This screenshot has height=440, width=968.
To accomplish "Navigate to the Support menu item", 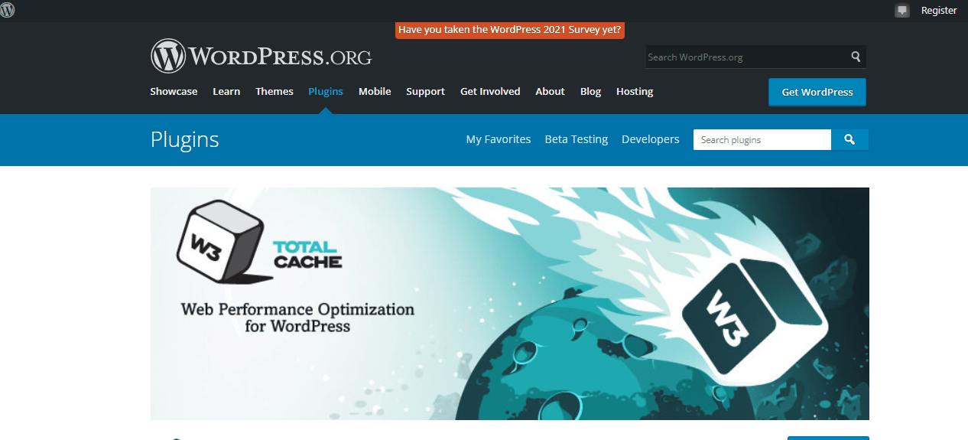I will coord(425,92).
